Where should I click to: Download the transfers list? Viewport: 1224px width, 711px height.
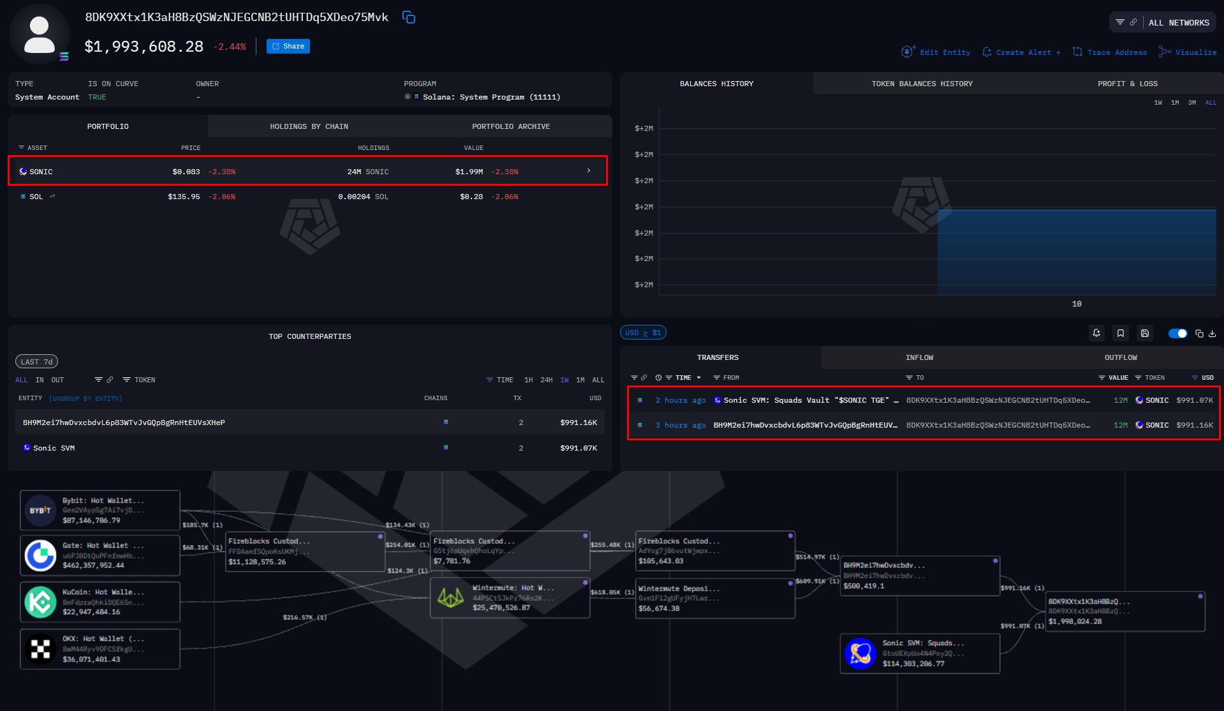[x=1212, y=333]
